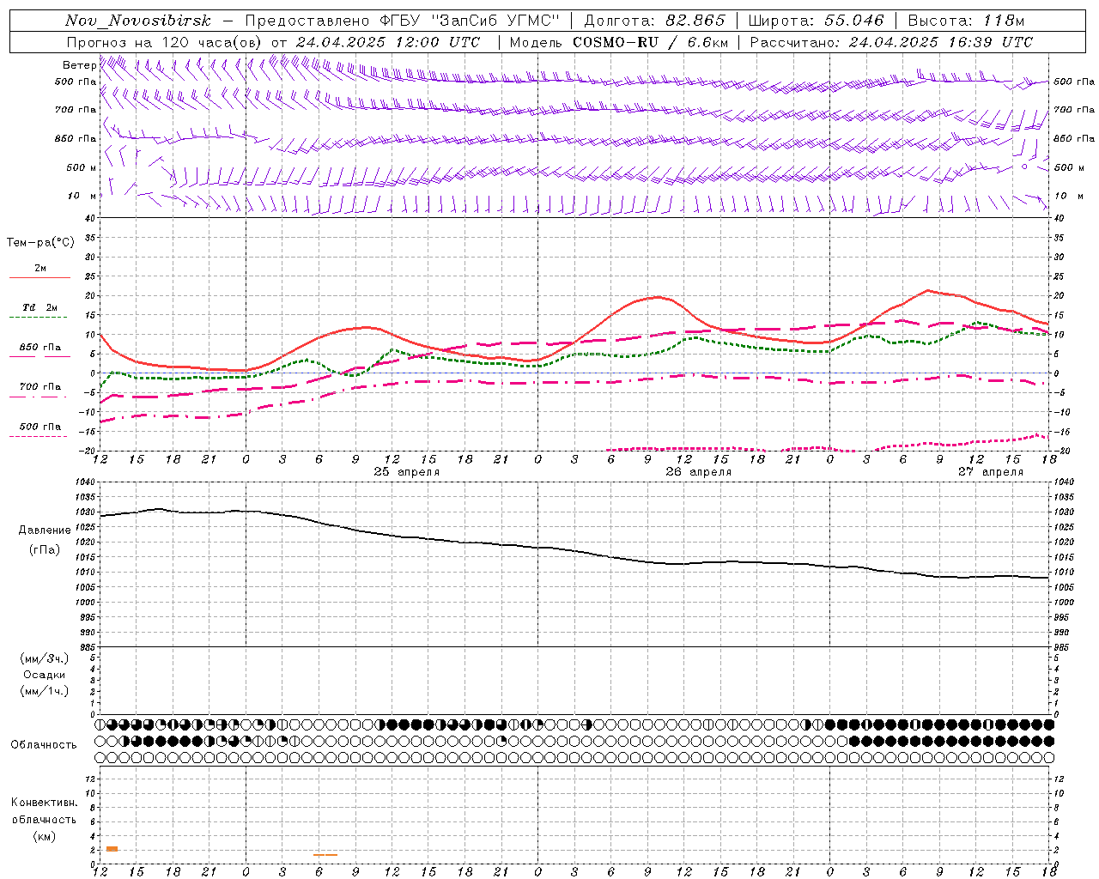Click the 'Осадки' precipitation label
This screenshot has height=879, width=1099.
coord(45,675)
